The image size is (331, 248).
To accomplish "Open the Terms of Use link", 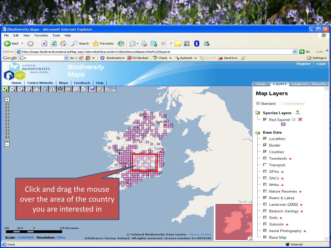I will click(x=200, y=234).
